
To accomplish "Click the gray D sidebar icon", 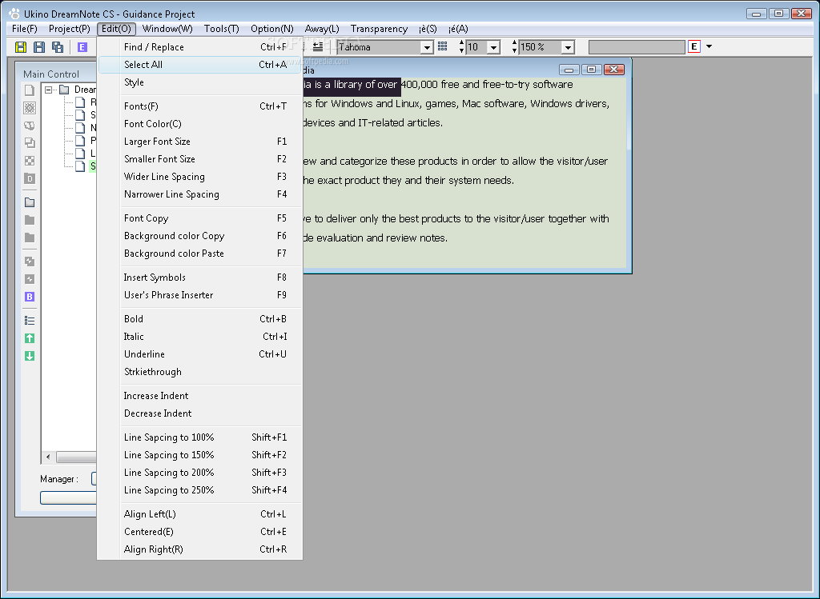I will pos(30,178).
